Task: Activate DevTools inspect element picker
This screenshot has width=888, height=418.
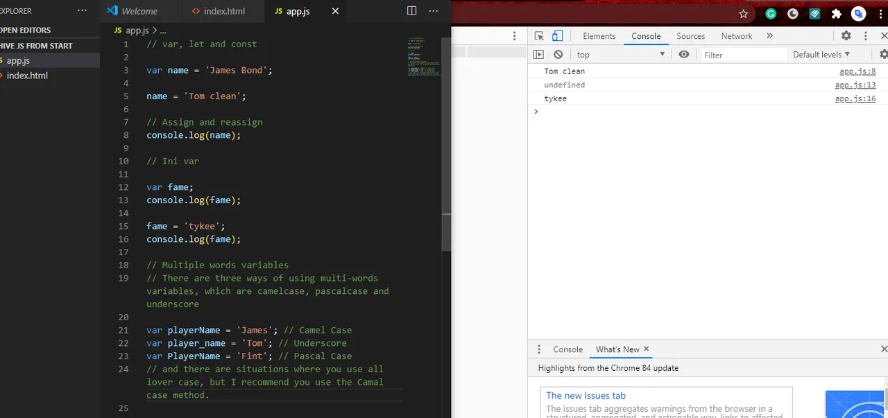Action: pos(539,36)
